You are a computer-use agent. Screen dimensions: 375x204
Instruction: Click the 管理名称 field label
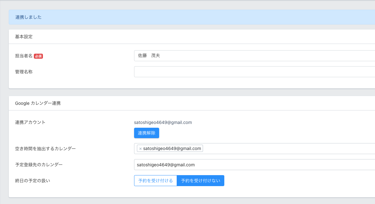click(x=24, y=72)
